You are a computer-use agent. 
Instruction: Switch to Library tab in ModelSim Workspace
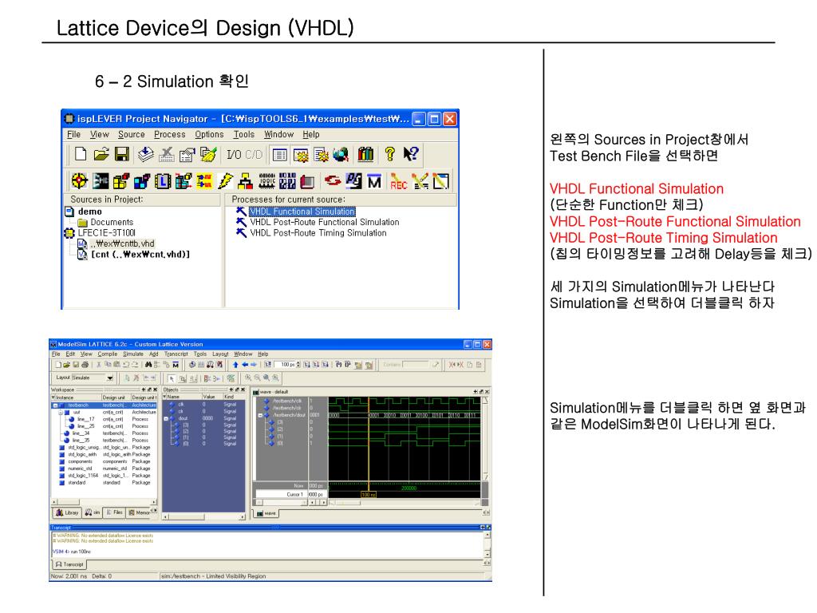point(67,513)
